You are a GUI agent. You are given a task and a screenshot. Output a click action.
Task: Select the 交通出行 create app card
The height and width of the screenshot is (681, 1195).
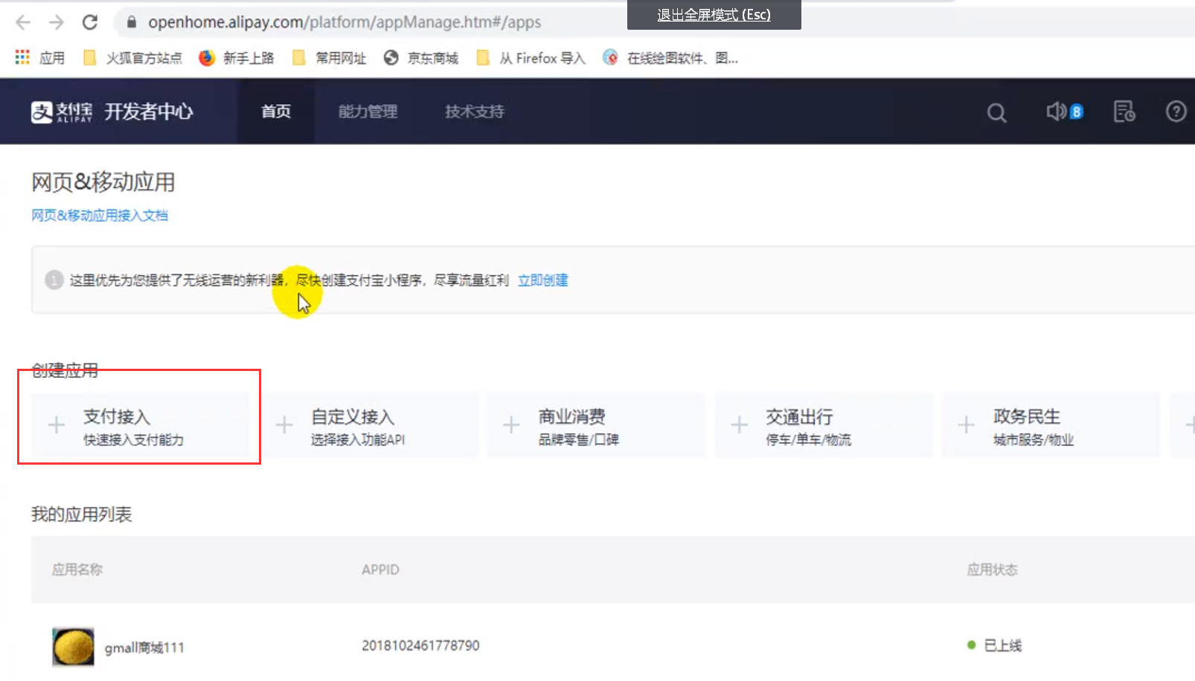(823, 426)
